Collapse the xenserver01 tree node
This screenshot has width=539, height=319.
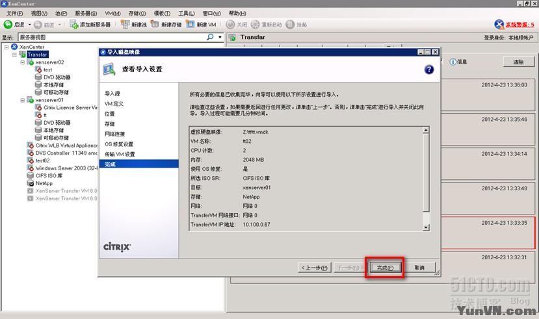(22, 100)
